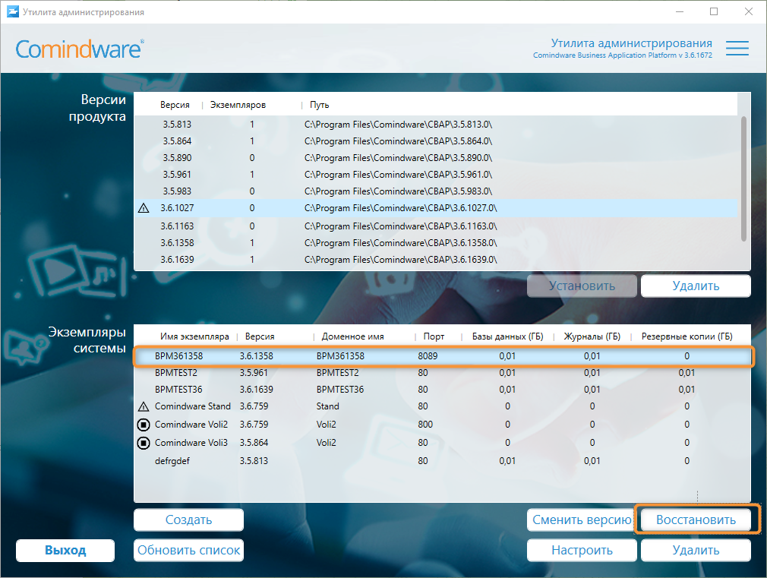Click the product versions list scrollbar
Viewport: 767px width, 578px height.
point(743,178)
